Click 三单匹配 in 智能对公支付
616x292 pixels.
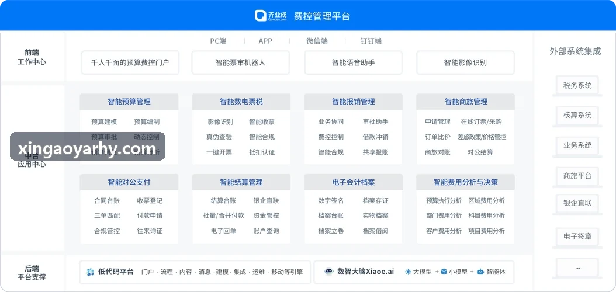pyautogui.click(x=107, y=216)
